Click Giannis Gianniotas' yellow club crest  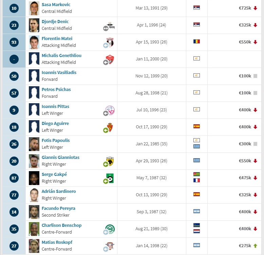pyautogui.click(x=110, y=161)
